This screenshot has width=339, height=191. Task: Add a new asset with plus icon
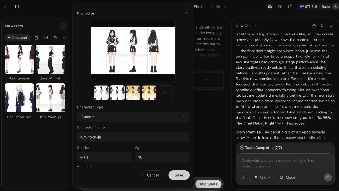pyautogui.click(x=63, y=26)
